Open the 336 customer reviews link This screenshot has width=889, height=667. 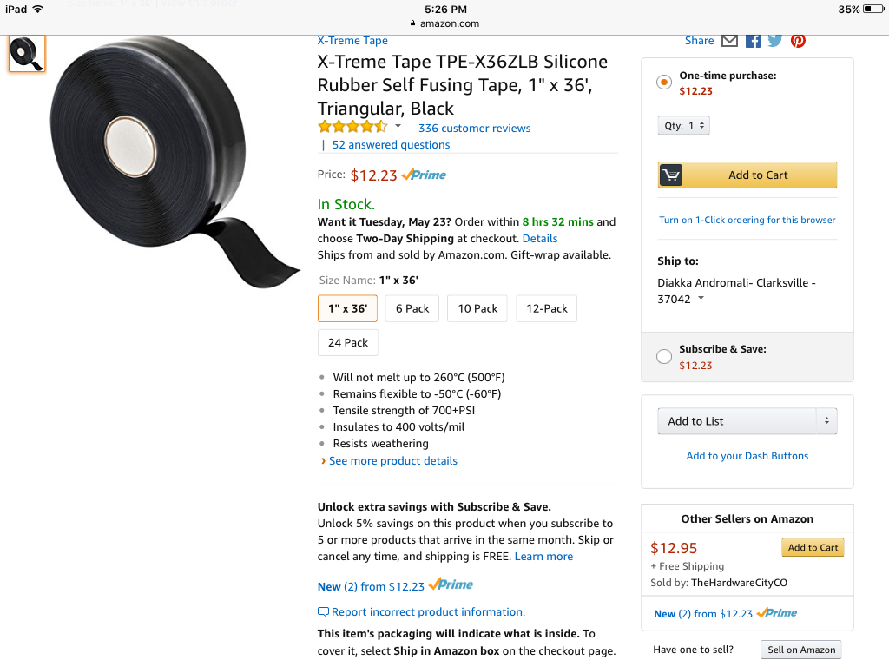click(474, 128)
